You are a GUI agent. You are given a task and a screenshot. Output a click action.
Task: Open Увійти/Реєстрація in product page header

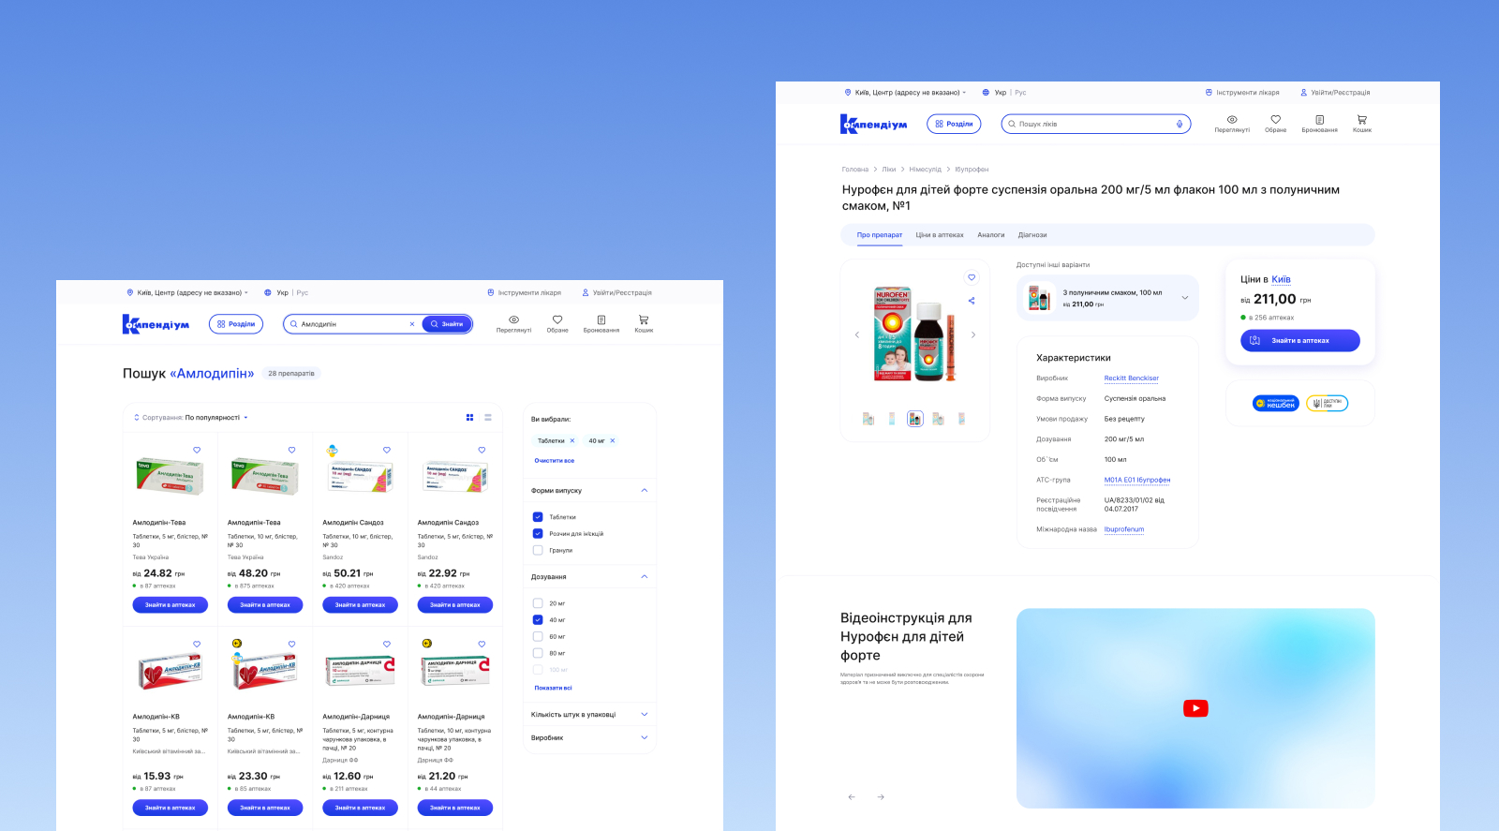pos(1335,93)
